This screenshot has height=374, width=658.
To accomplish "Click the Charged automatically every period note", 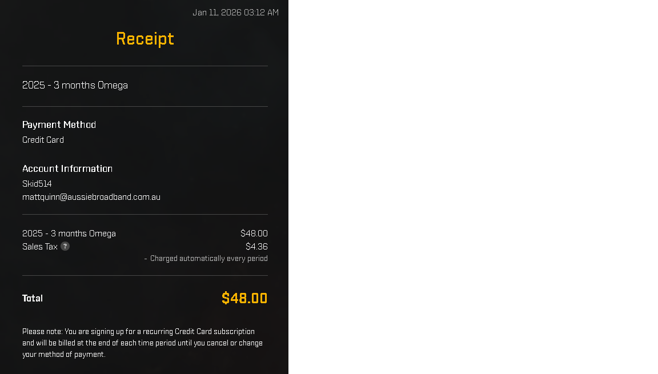I will (x=209, y=258).
